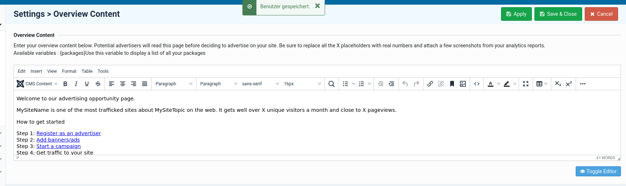This screenshot has height=186, width=626.
Task: Click the Apply button
Action: pos(516,14)
